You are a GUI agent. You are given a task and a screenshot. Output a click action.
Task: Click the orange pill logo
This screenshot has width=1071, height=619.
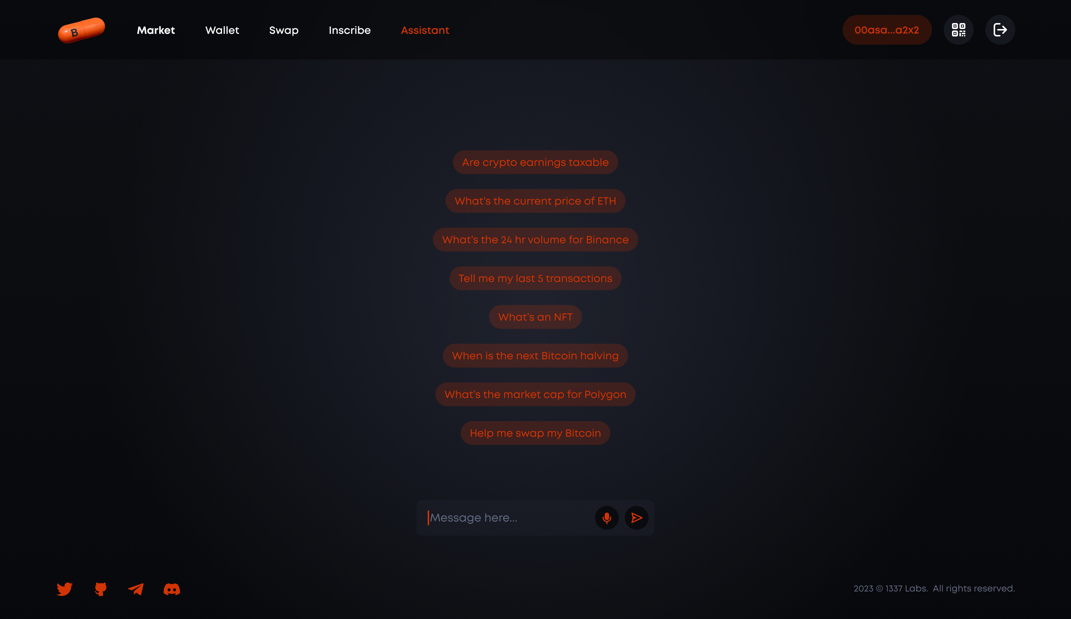[x=81, y=30]
